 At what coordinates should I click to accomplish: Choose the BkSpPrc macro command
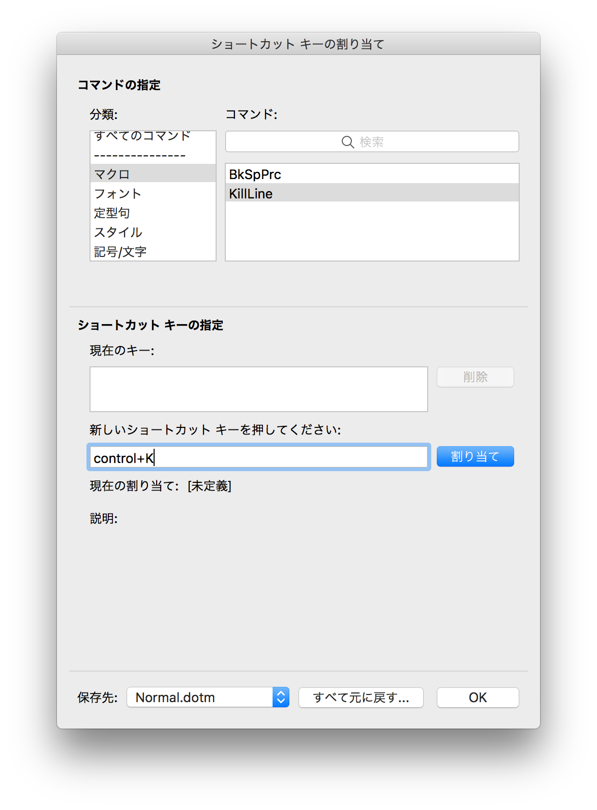[372, 174]
